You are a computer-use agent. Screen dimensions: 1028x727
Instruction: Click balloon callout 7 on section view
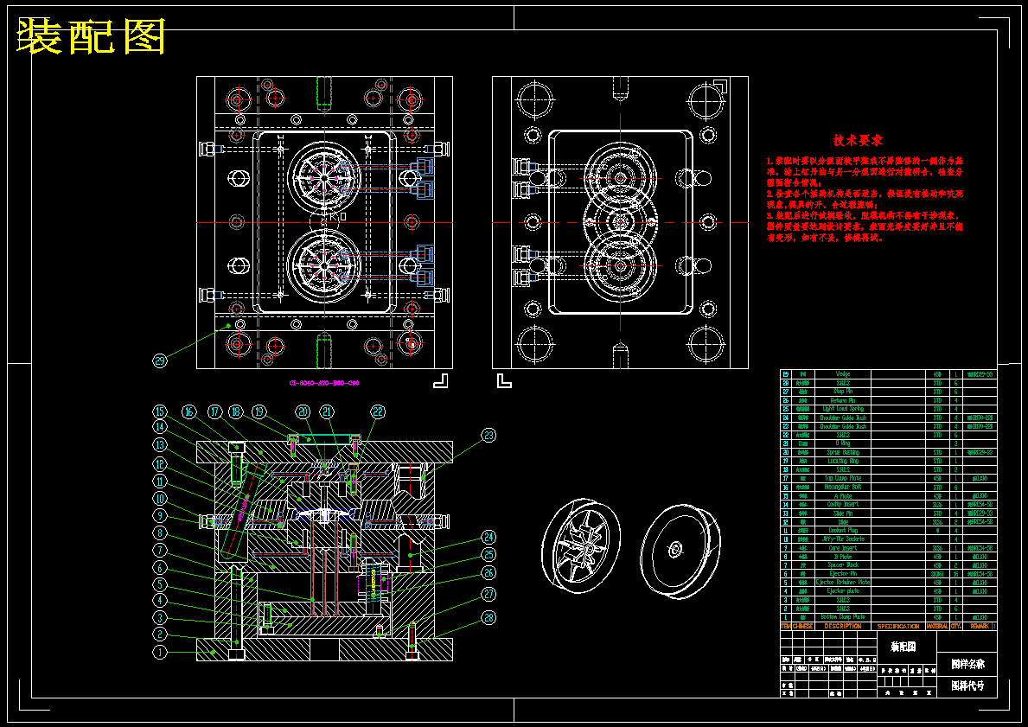[x=160, y=550]
